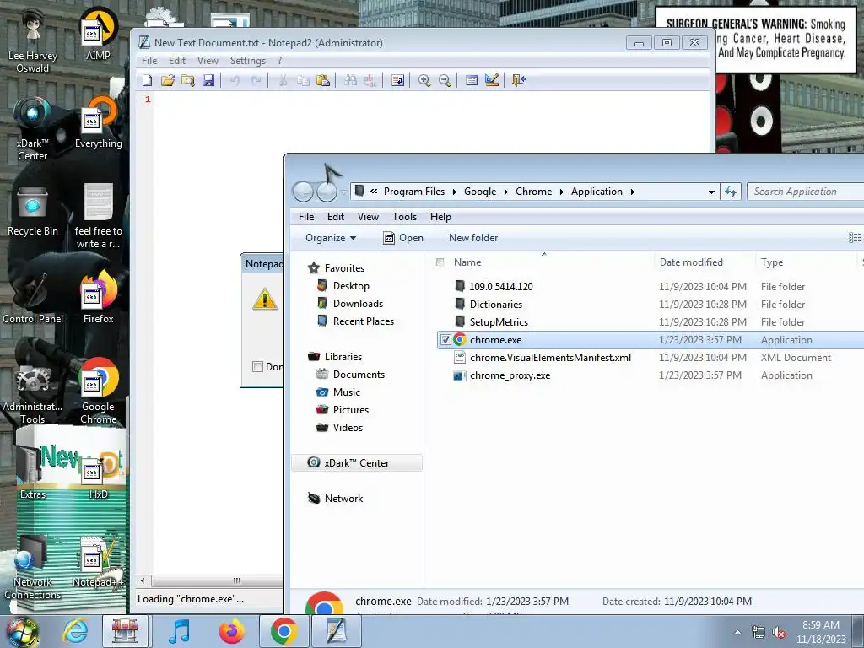Select the HxD desktop icon
864x648 pixels.
pyautogui.click(x=98, y=478)
